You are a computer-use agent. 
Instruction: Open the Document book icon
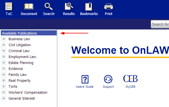coord(29,7)
